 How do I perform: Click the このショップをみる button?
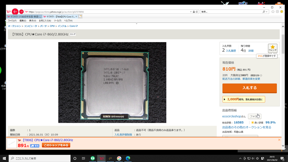click(x=56, y=145)
